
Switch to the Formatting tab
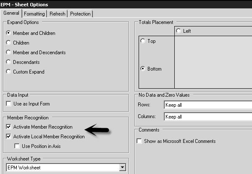click(x=34, y=14)
